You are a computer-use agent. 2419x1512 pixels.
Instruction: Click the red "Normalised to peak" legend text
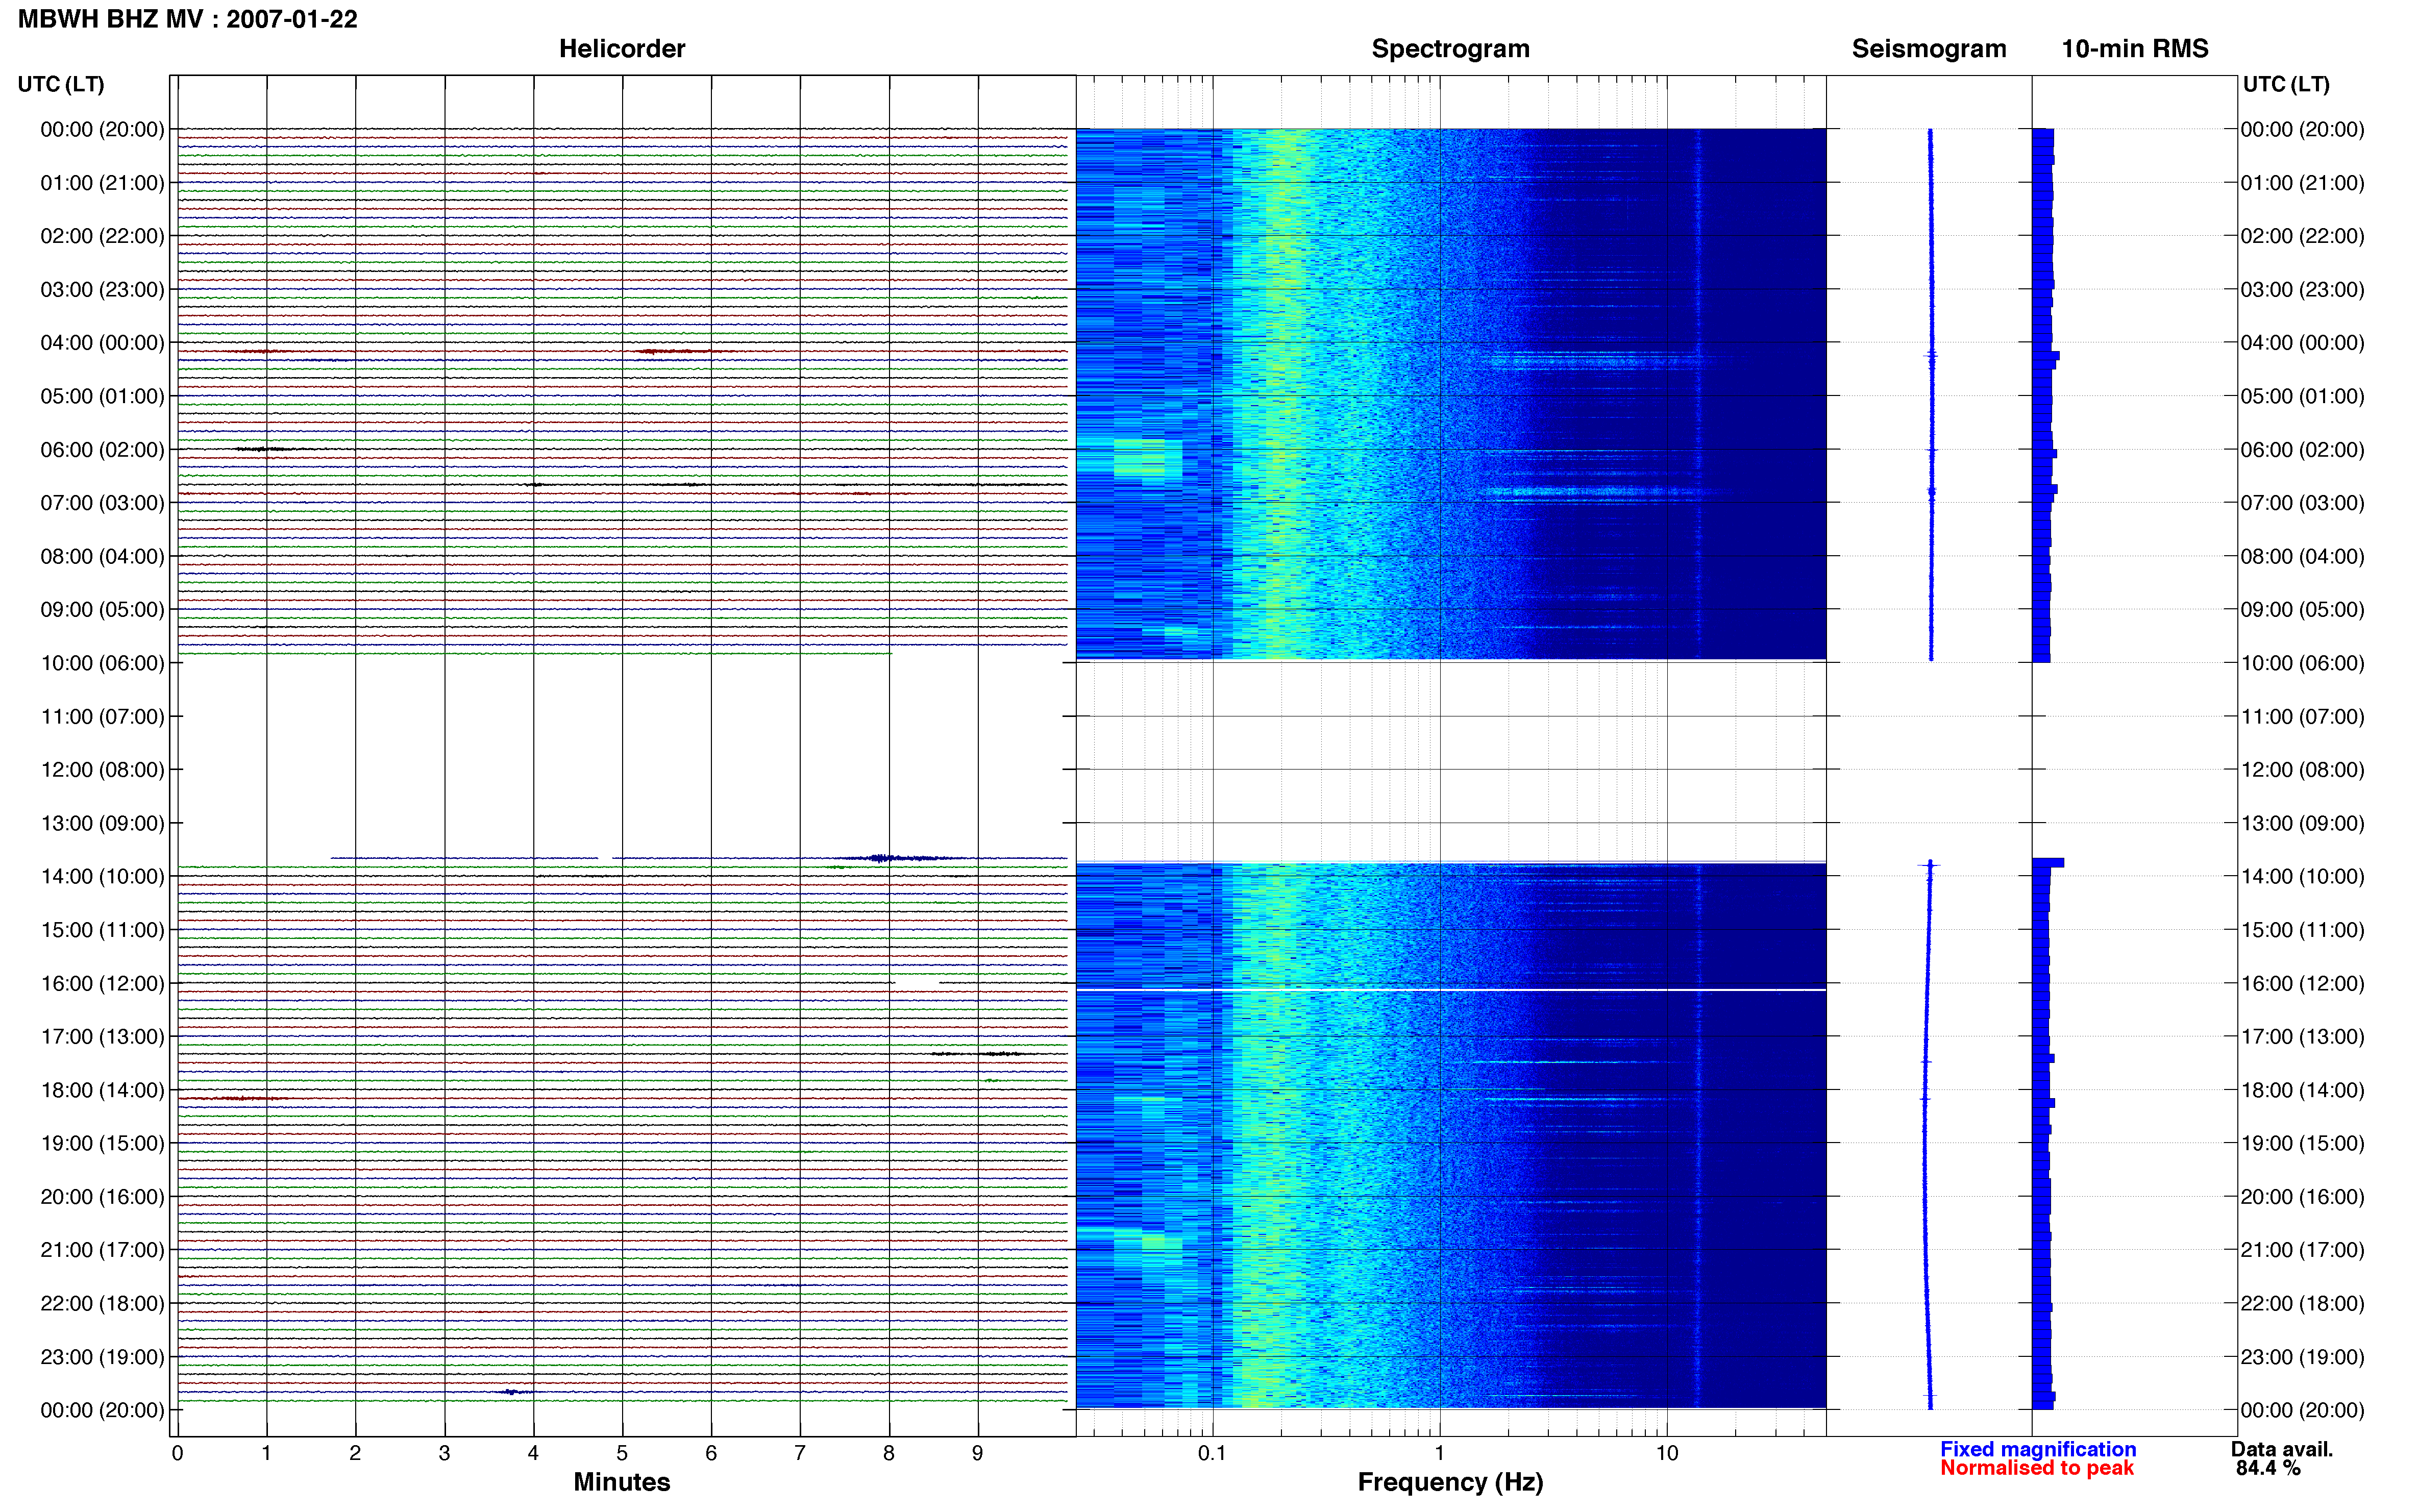pyautogui.click(x=2037, y=1468)
